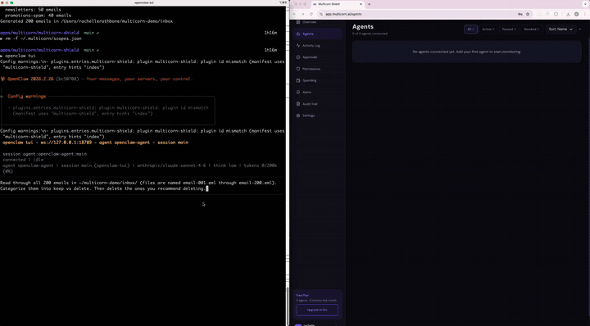Open the Settings gear icon
Viewport: 590px width, 326px height.
298,115
